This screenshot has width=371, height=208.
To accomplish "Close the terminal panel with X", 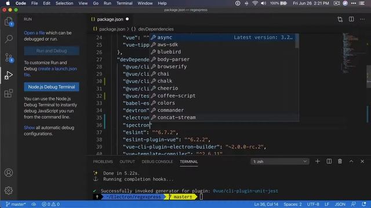I will click(362, 161).
